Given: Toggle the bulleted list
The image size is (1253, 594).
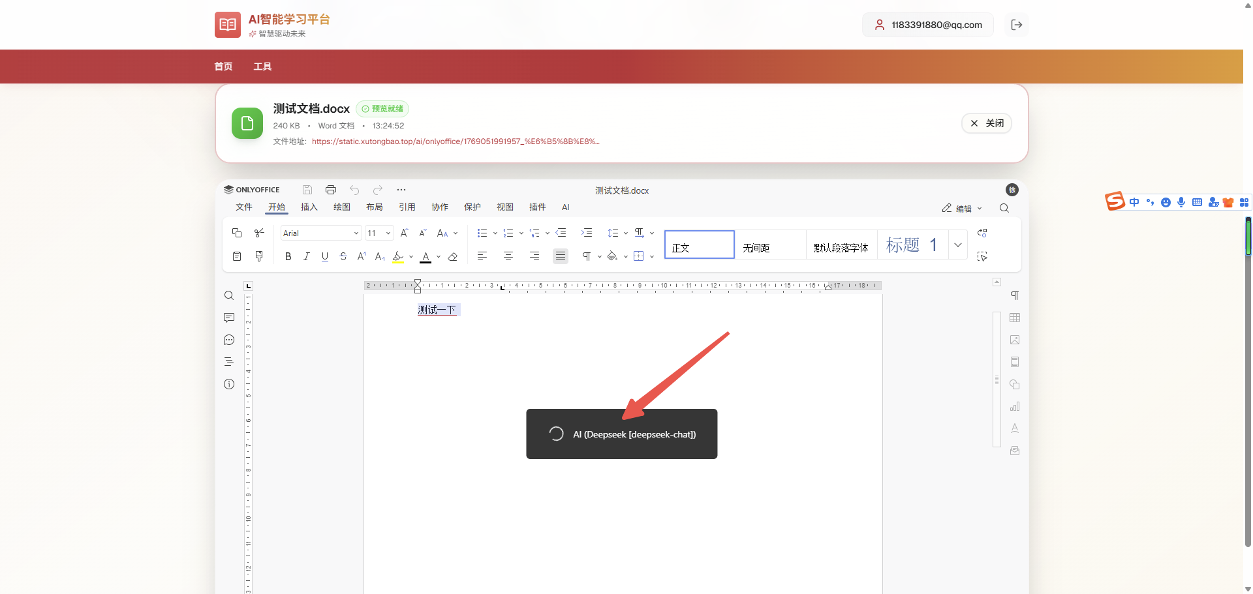Looking at the screenshot, I should tap(482, 233).
